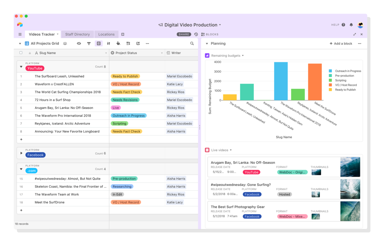This screenshot has height=243, width=381.
Task: Expand the collapsed Facebook platform group
Action: (x=21, y=153)
